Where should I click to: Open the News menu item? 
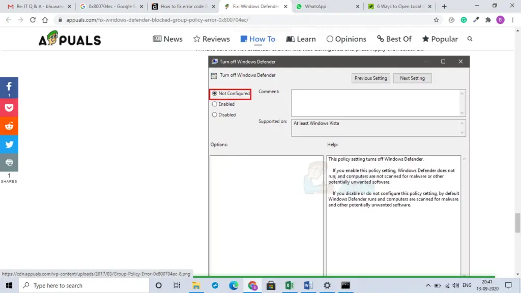[x=167, y=39]
